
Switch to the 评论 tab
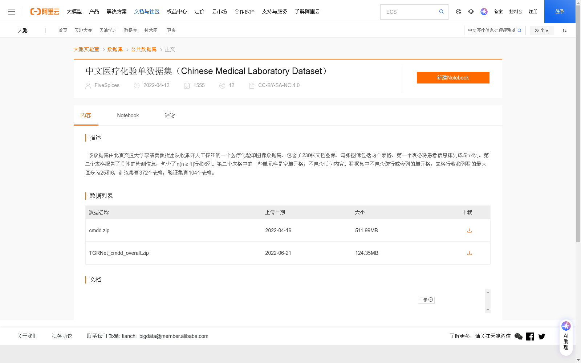170,115
